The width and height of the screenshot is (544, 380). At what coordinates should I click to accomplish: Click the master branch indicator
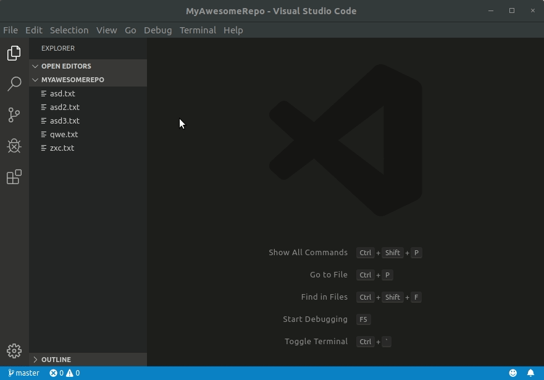pos(23,373)
